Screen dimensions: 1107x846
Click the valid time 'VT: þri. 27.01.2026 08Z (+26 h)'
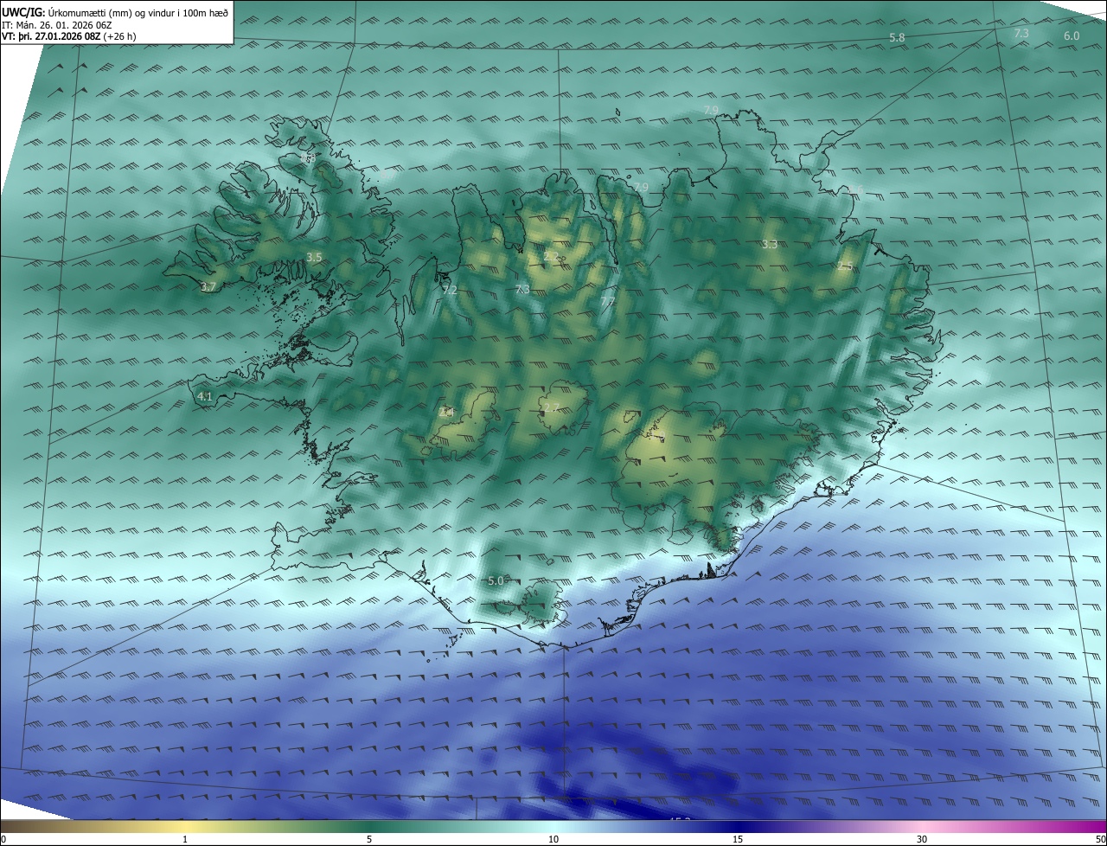click(x=69, y=36)
